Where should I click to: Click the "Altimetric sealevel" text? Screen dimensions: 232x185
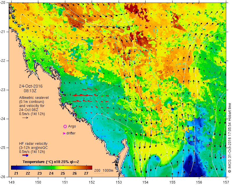tap(34, 98)
